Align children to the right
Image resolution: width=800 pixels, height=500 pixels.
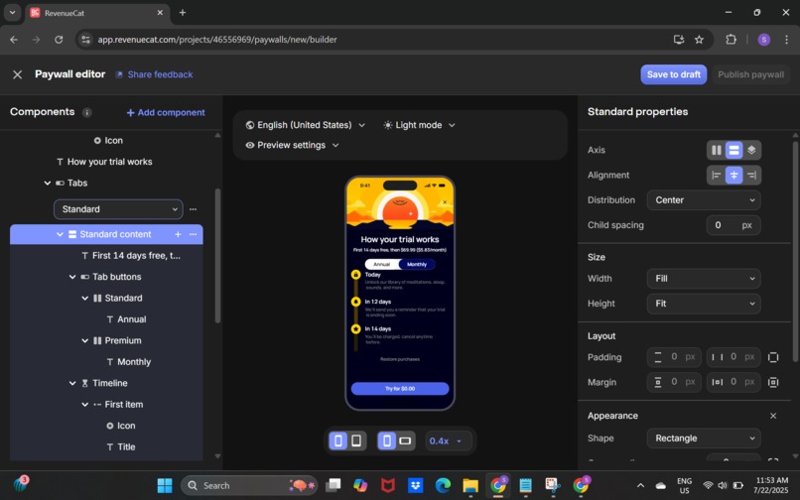point(751,175)
